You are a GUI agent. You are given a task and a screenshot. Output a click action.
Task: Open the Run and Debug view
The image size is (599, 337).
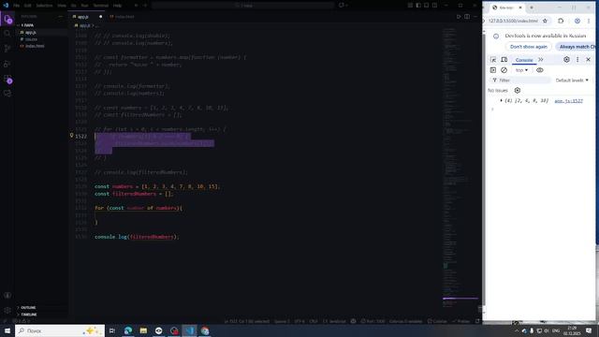7,64
